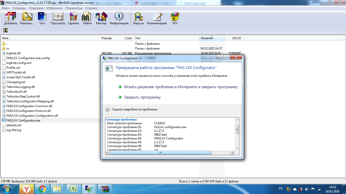This screenshot has height=194, width=346.
Task: Click Закрыть программу option
Action: 142,97
